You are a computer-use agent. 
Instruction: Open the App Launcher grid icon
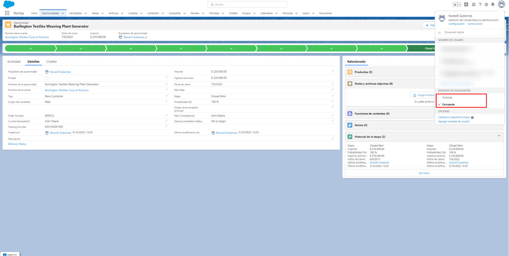click(7, 13)
